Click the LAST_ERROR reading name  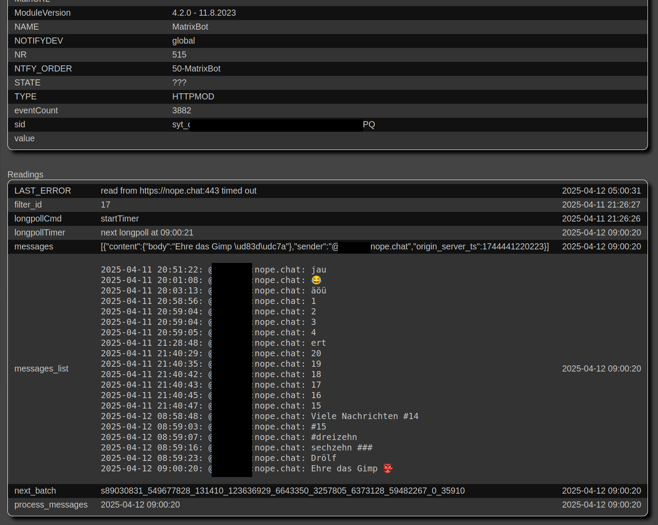[x=42, y=191]
